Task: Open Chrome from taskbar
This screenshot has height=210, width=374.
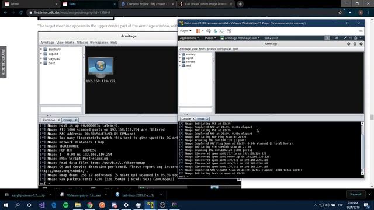Action: click(x=90, y=205)
